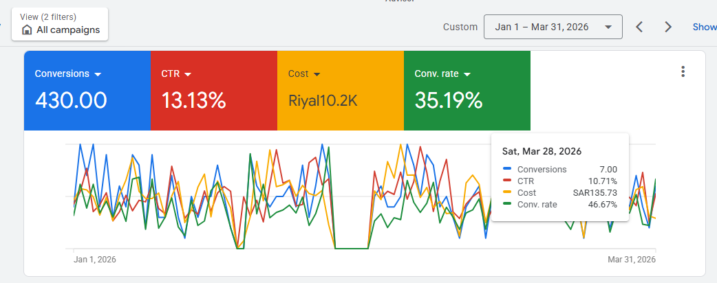The width and height of the screenshot is (717, 283).
Task: Click 'Sat, Mar 28, 2026' tooltip heading
Action: point(542,152)
